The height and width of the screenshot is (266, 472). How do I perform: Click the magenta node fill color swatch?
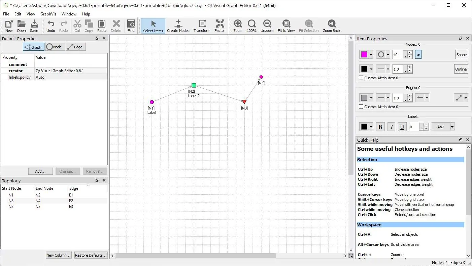tap(364, 55)
